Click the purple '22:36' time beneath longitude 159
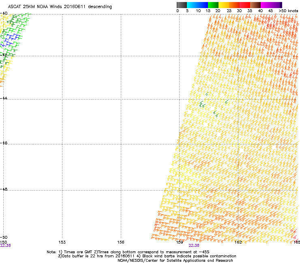 (194, 246)
